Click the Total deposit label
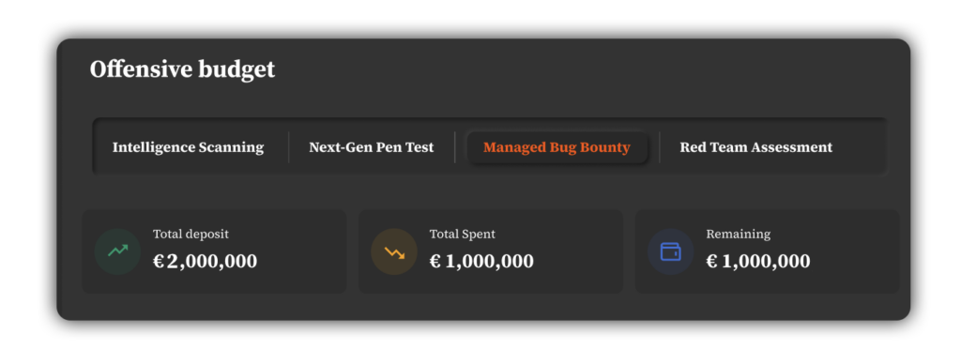Image resolution: width=961 pixels, height=364 pixels. [x=191, y=235]
